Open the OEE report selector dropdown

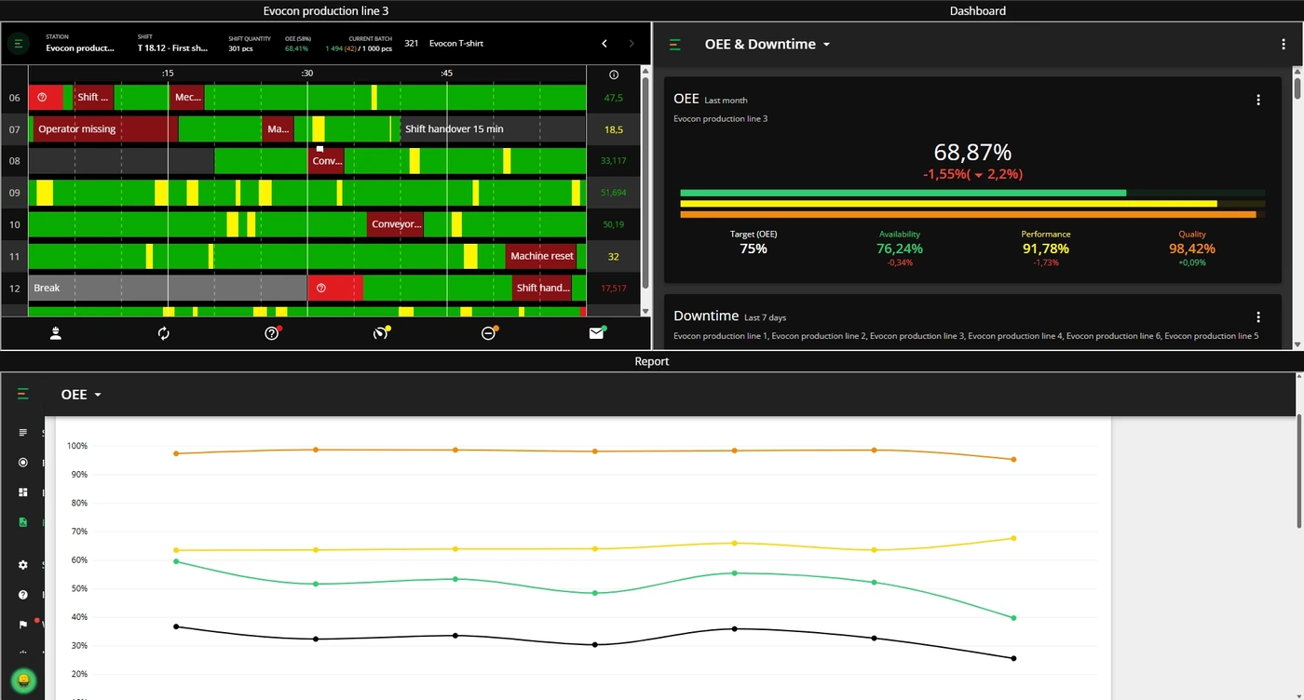click(81, 395)
